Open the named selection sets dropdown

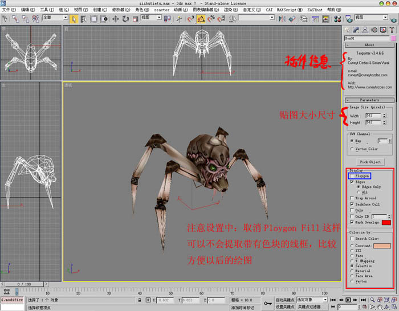pos(256,18)
